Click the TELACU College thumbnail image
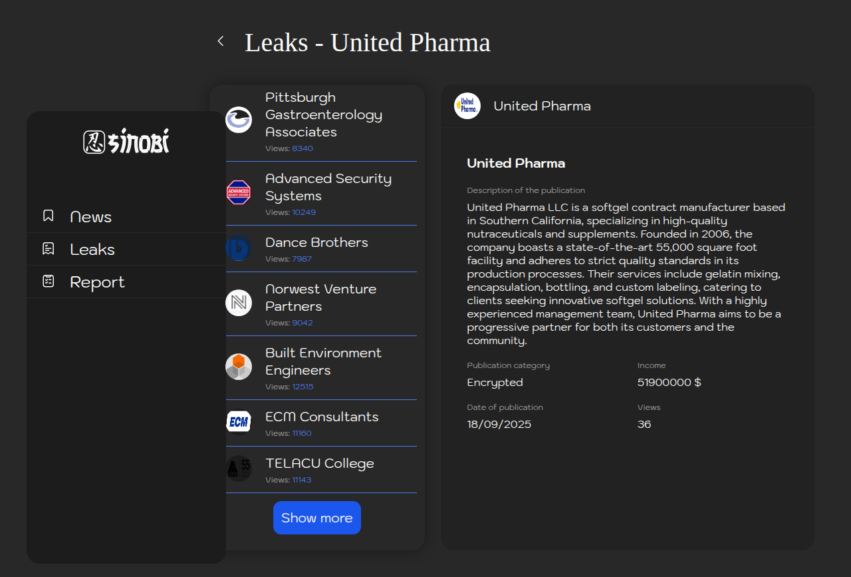Image resolution: width=851 pixels, height=577 pixels. pyautogui.click(x=239, y=469)
